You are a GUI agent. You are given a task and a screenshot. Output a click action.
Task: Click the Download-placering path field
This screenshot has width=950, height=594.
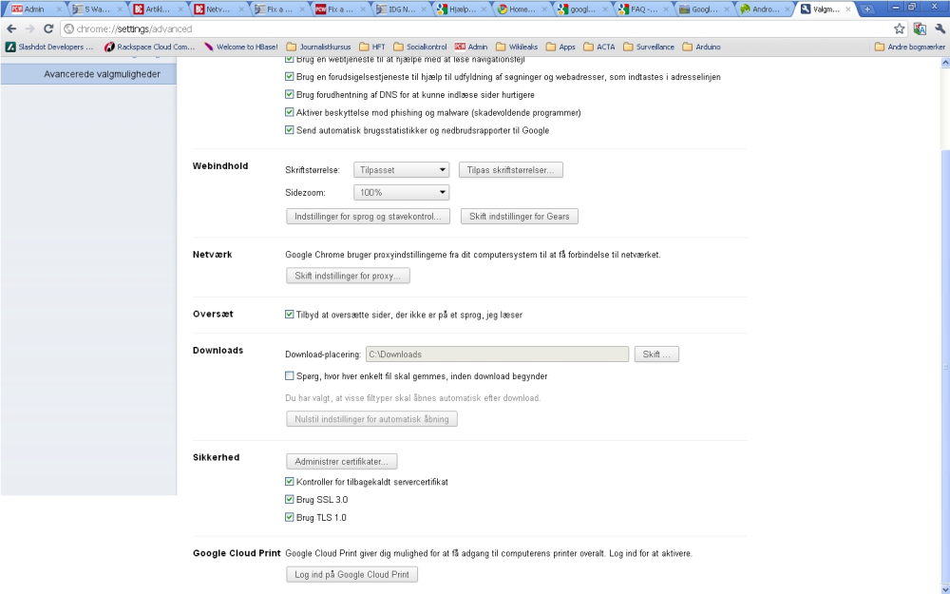[x=497, y=354]
